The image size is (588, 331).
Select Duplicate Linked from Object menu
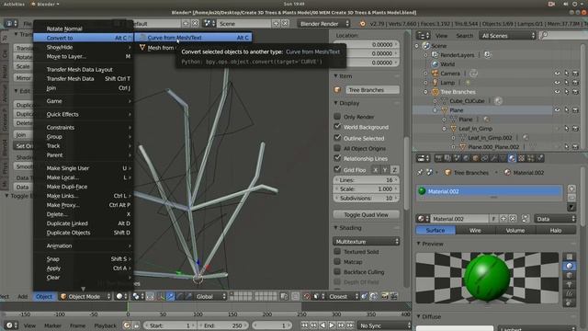coord(83,223)
